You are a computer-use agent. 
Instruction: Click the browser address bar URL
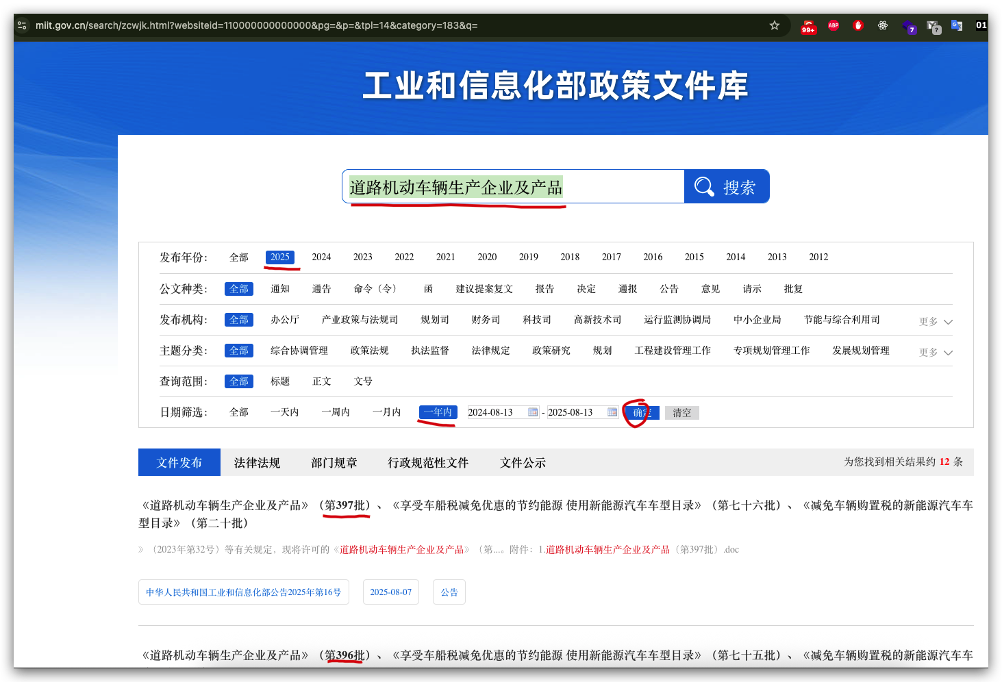tap(257, 25)
